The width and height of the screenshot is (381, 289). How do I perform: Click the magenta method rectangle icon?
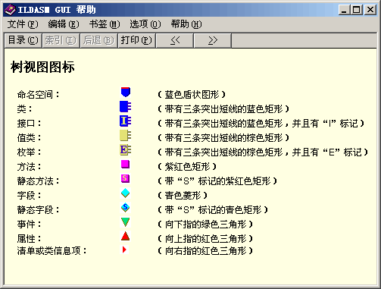tap(125, 164)
